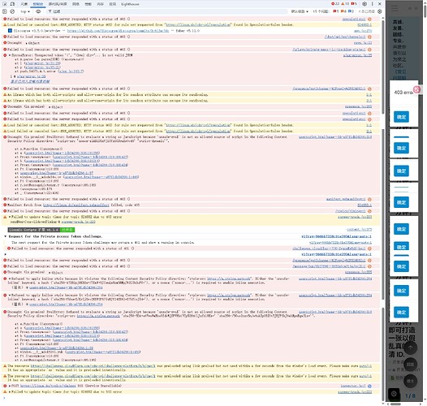Open the content.js source link
This screenshot has height=406, width=427.
coord(359,230)
